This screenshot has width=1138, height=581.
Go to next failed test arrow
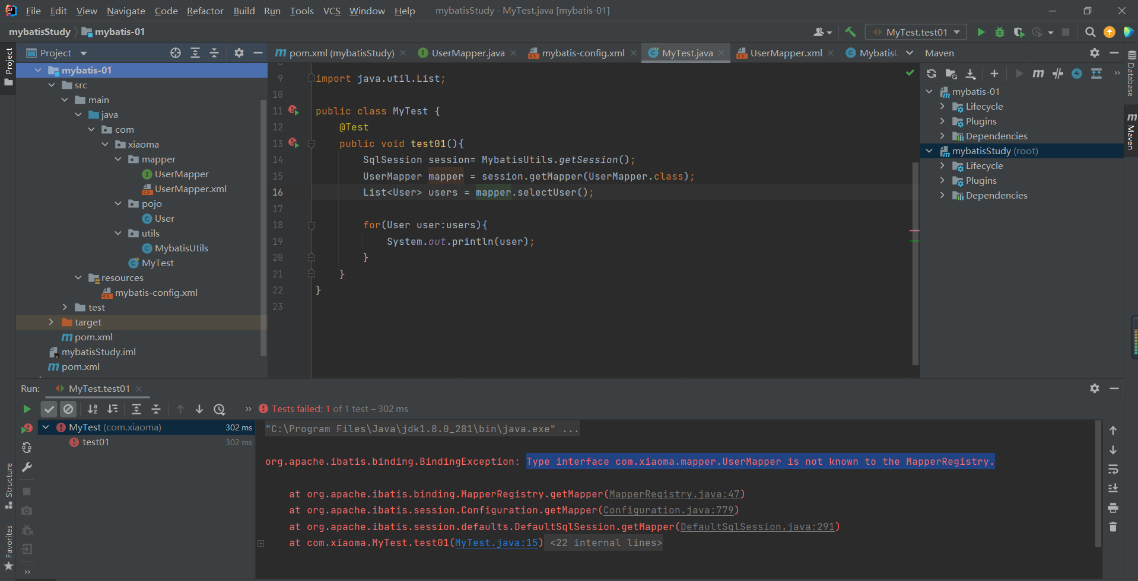pos(199,409)
